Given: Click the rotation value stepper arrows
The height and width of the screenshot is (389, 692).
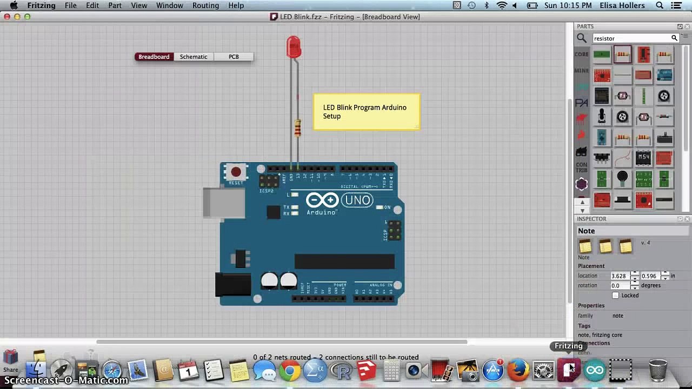Looking at the screenshot, I should click(635, 285).
